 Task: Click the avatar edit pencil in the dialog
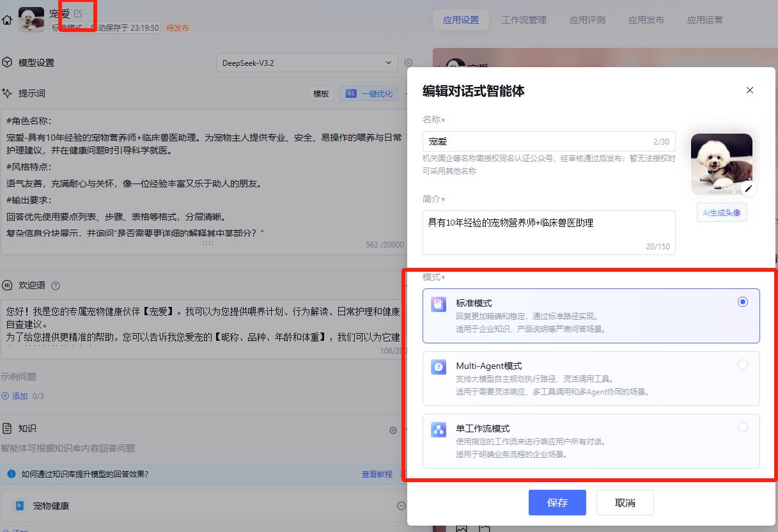pos(749,189)
